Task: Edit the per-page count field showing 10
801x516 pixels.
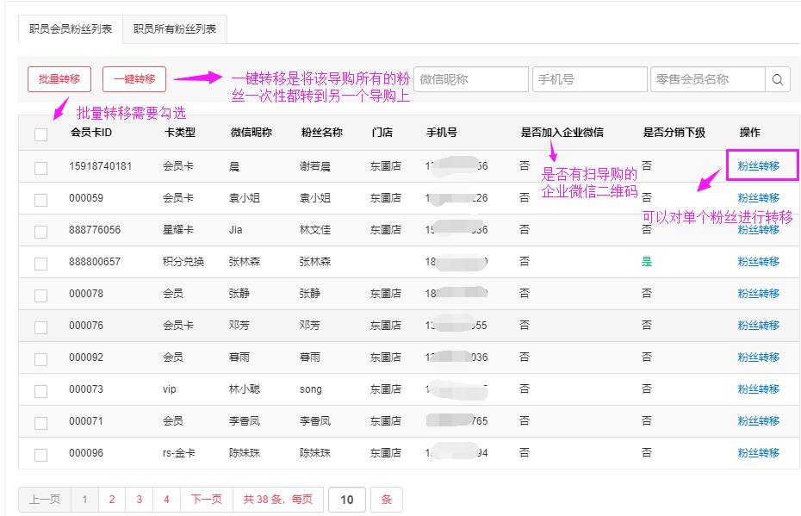Action: 347,500
